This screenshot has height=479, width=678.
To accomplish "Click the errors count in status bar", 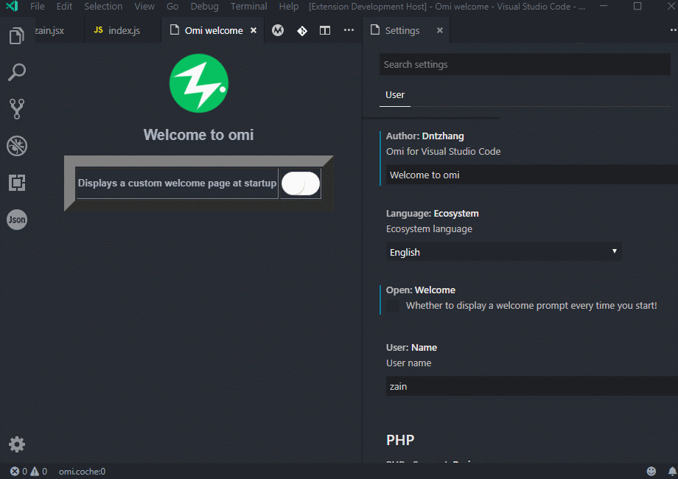I will coord(19,471).
